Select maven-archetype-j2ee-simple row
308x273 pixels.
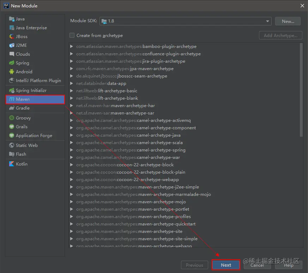click(185, 187)
